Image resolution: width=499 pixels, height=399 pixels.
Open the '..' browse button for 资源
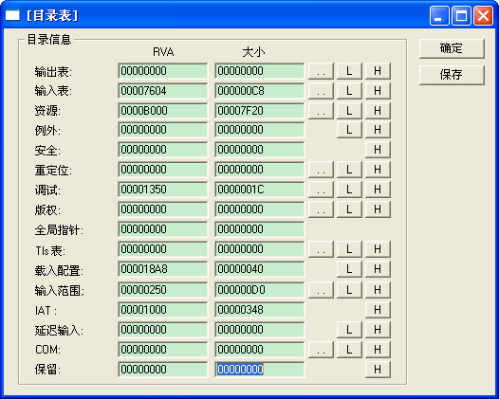tap(321, 111)
